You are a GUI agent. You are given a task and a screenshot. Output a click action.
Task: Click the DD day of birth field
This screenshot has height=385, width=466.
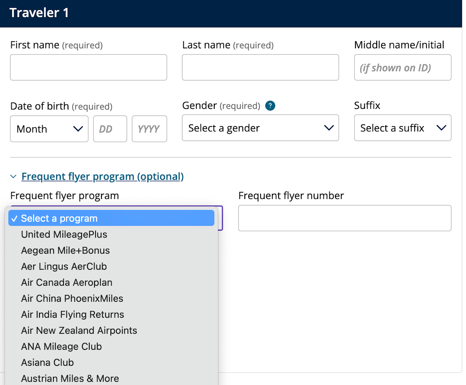[110, 129]
